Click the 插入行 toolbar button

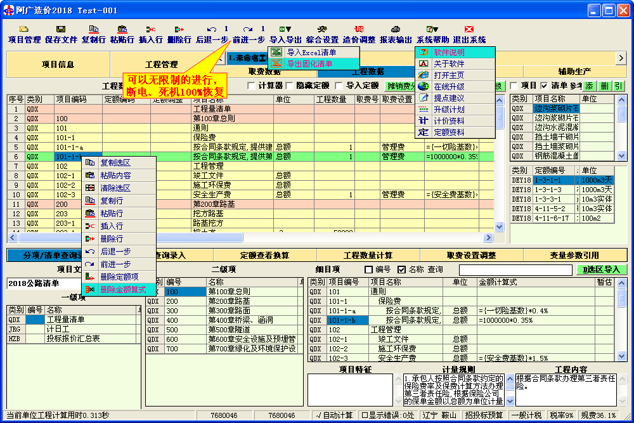click(150, 34)
